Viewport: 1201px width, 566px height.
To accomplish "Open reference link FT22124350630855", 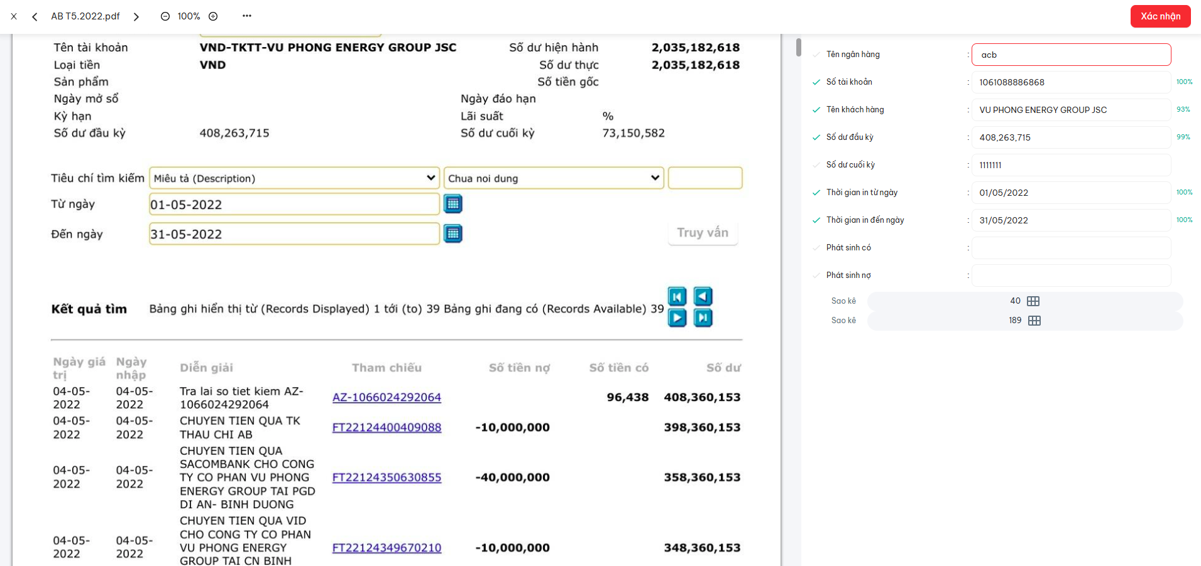I will tap(387, 478).
